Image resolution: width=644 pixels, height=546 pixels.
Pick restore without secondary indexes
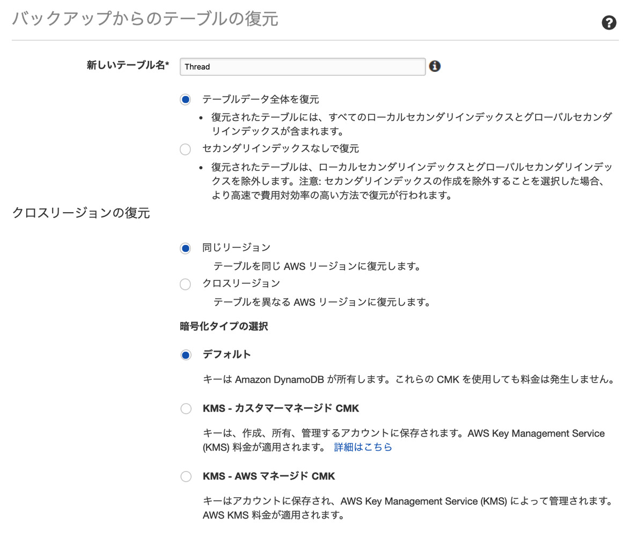185,149
